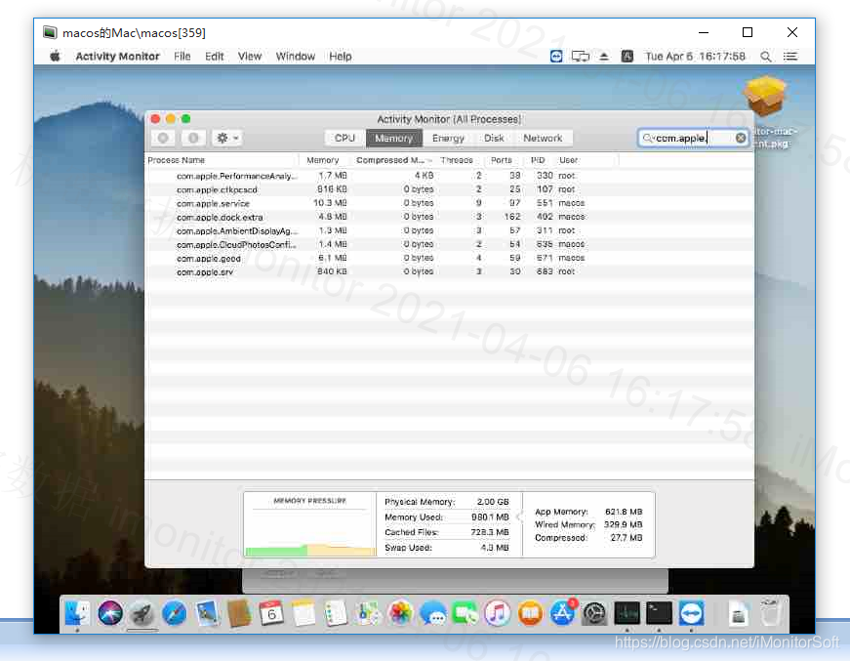Open Maps from the Dock
Image resolution: width=850 pixels, height=661 pixels.
click(x=369, y=614)
